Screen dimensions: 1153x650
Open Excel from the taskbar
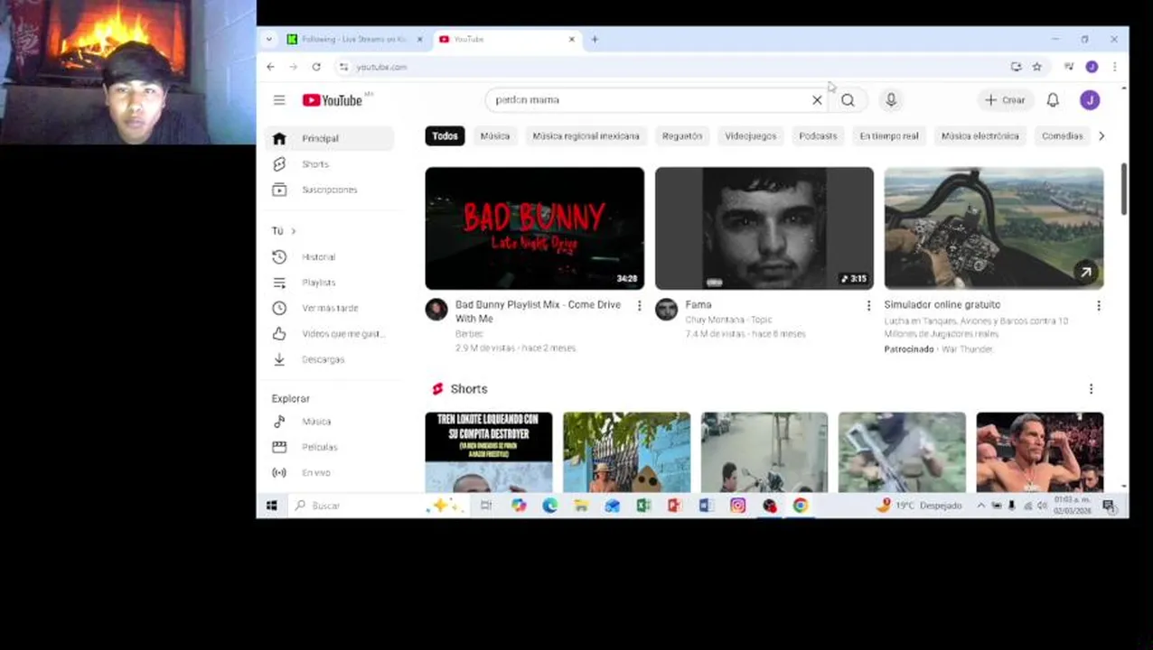coord(643,506)
